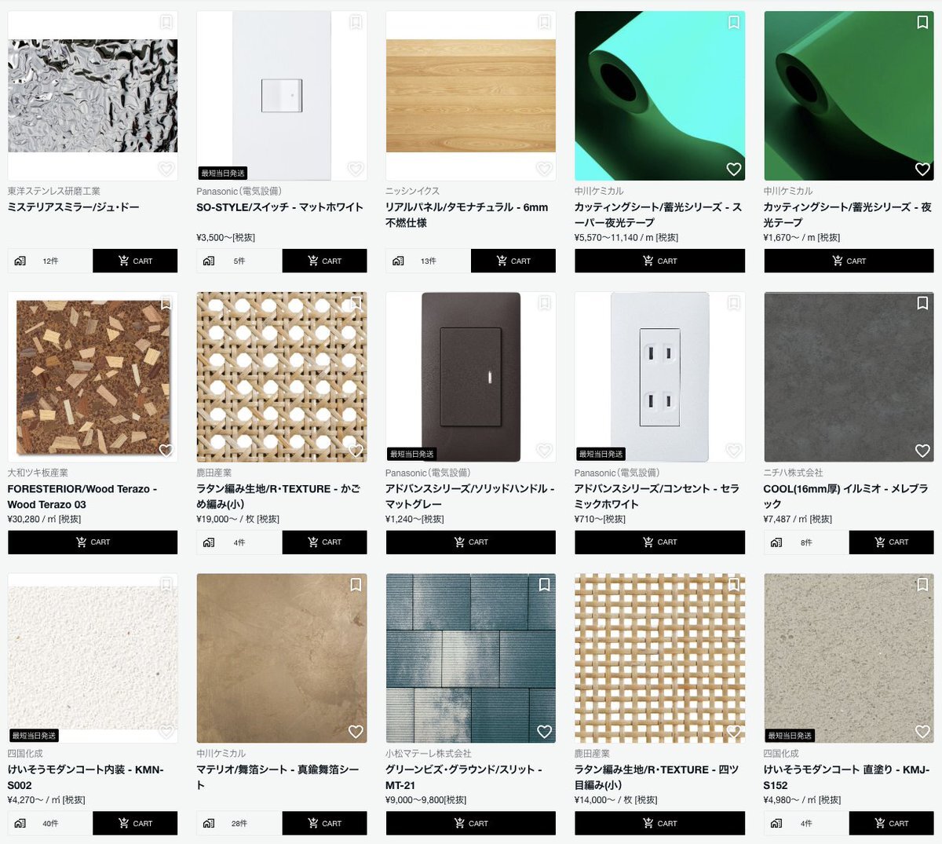Open 小松マテーレ株式会社 manufacturer link
This screenshot has height=844, width=942.
coord(429,754)
